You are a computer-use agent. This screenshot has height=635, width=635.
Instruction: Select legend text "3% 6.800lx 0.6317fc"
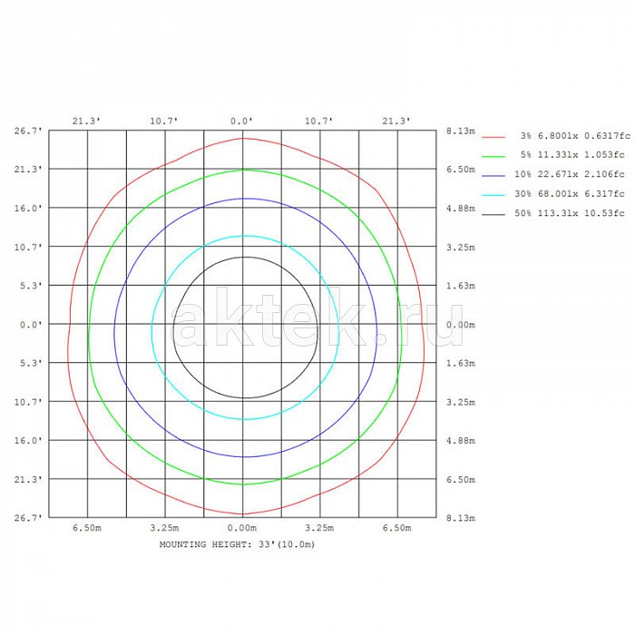point(575,136)
